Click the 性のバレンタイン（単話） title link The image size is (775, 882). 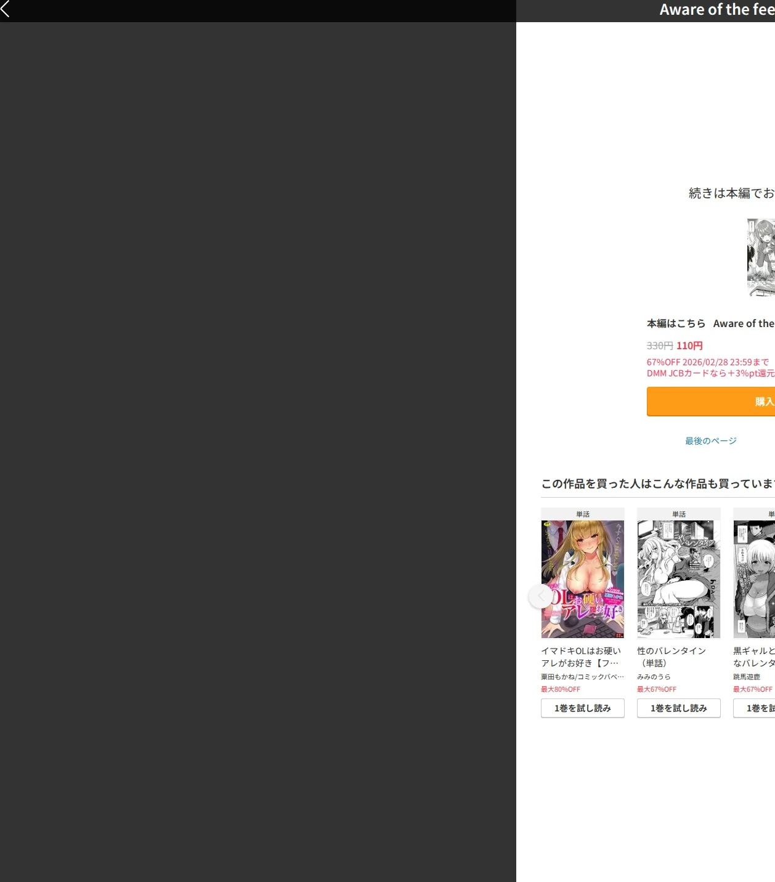coord(672,657)
